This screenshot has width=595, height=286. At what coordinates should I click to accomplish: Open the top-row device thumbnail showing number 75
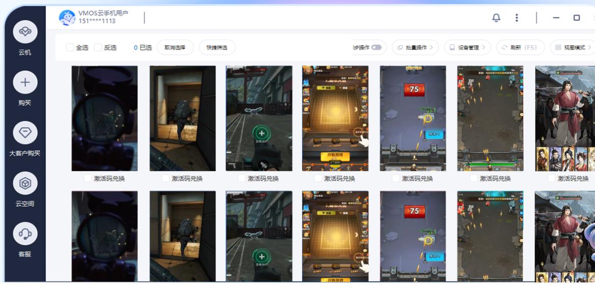pos(413,118)
